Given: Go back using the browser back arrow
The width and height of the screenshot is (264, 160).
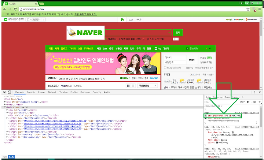Looking at the screenshot, I should click(4, 9).
